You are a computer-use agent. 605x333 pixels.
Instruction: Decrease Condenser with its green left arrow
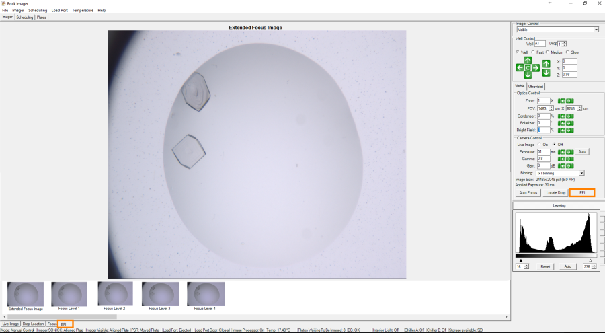(x=562, y=116)
